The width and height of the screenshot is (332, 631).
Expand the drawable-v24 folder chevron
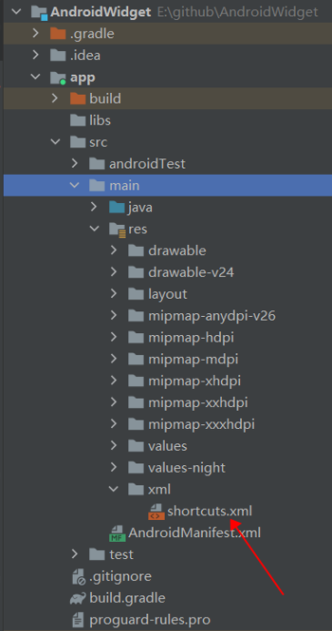[114, 272]
